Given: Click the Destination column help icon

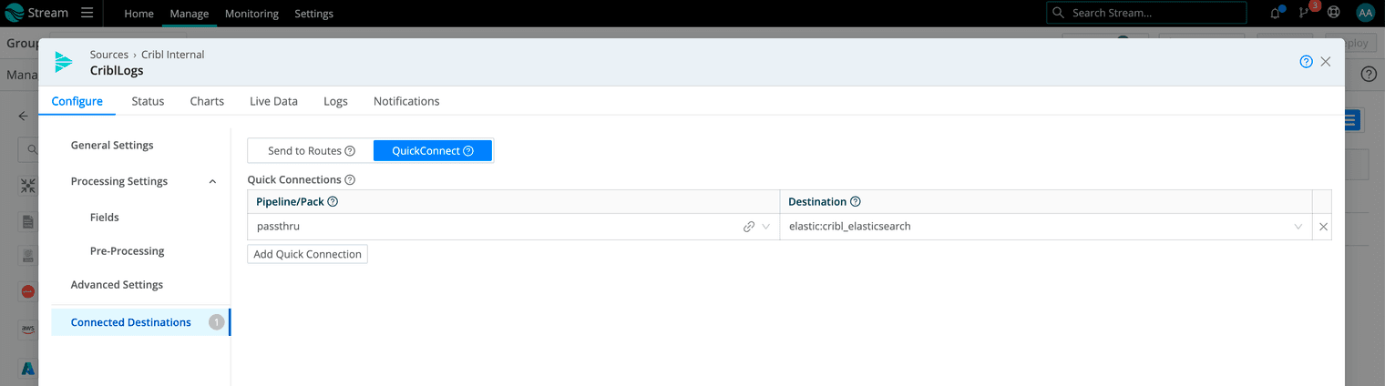Looking at the screenshot, I should tap(856, 202).
